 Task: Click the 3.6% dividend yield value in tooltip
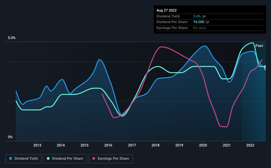click(197, 16)
